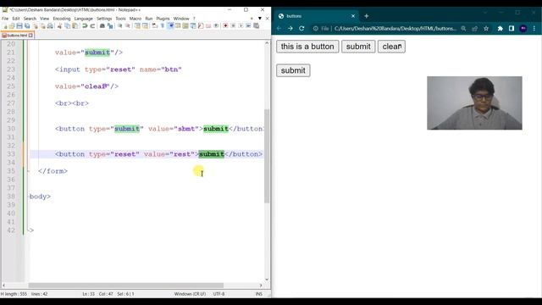Toggle Word Wrap toolbar icon
The width and height of the screenshot is (542, 305).
pos(154,26)
